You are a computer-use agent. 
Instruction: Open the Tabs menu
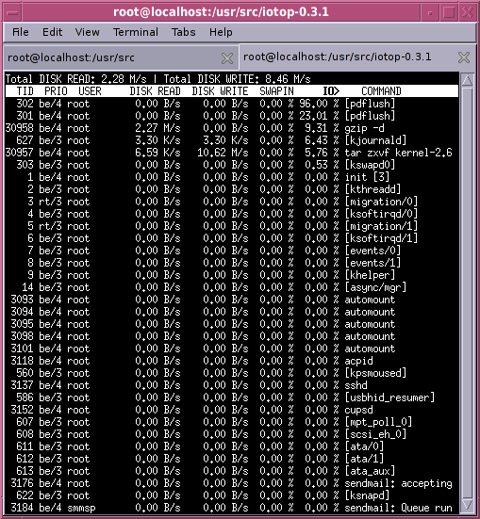tap(183, 32)
